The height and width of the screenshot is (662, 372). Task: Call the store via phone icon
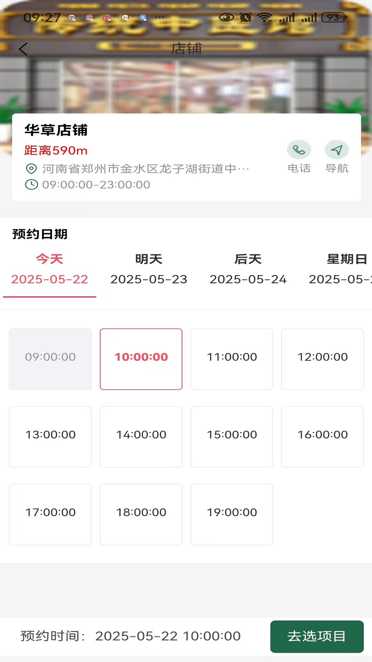299,150
